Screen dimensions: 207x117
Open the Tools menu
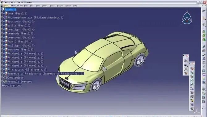click(52, 6)
